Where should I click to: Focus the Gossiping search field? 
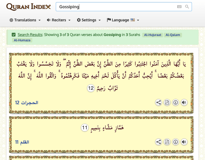point(124,7)
